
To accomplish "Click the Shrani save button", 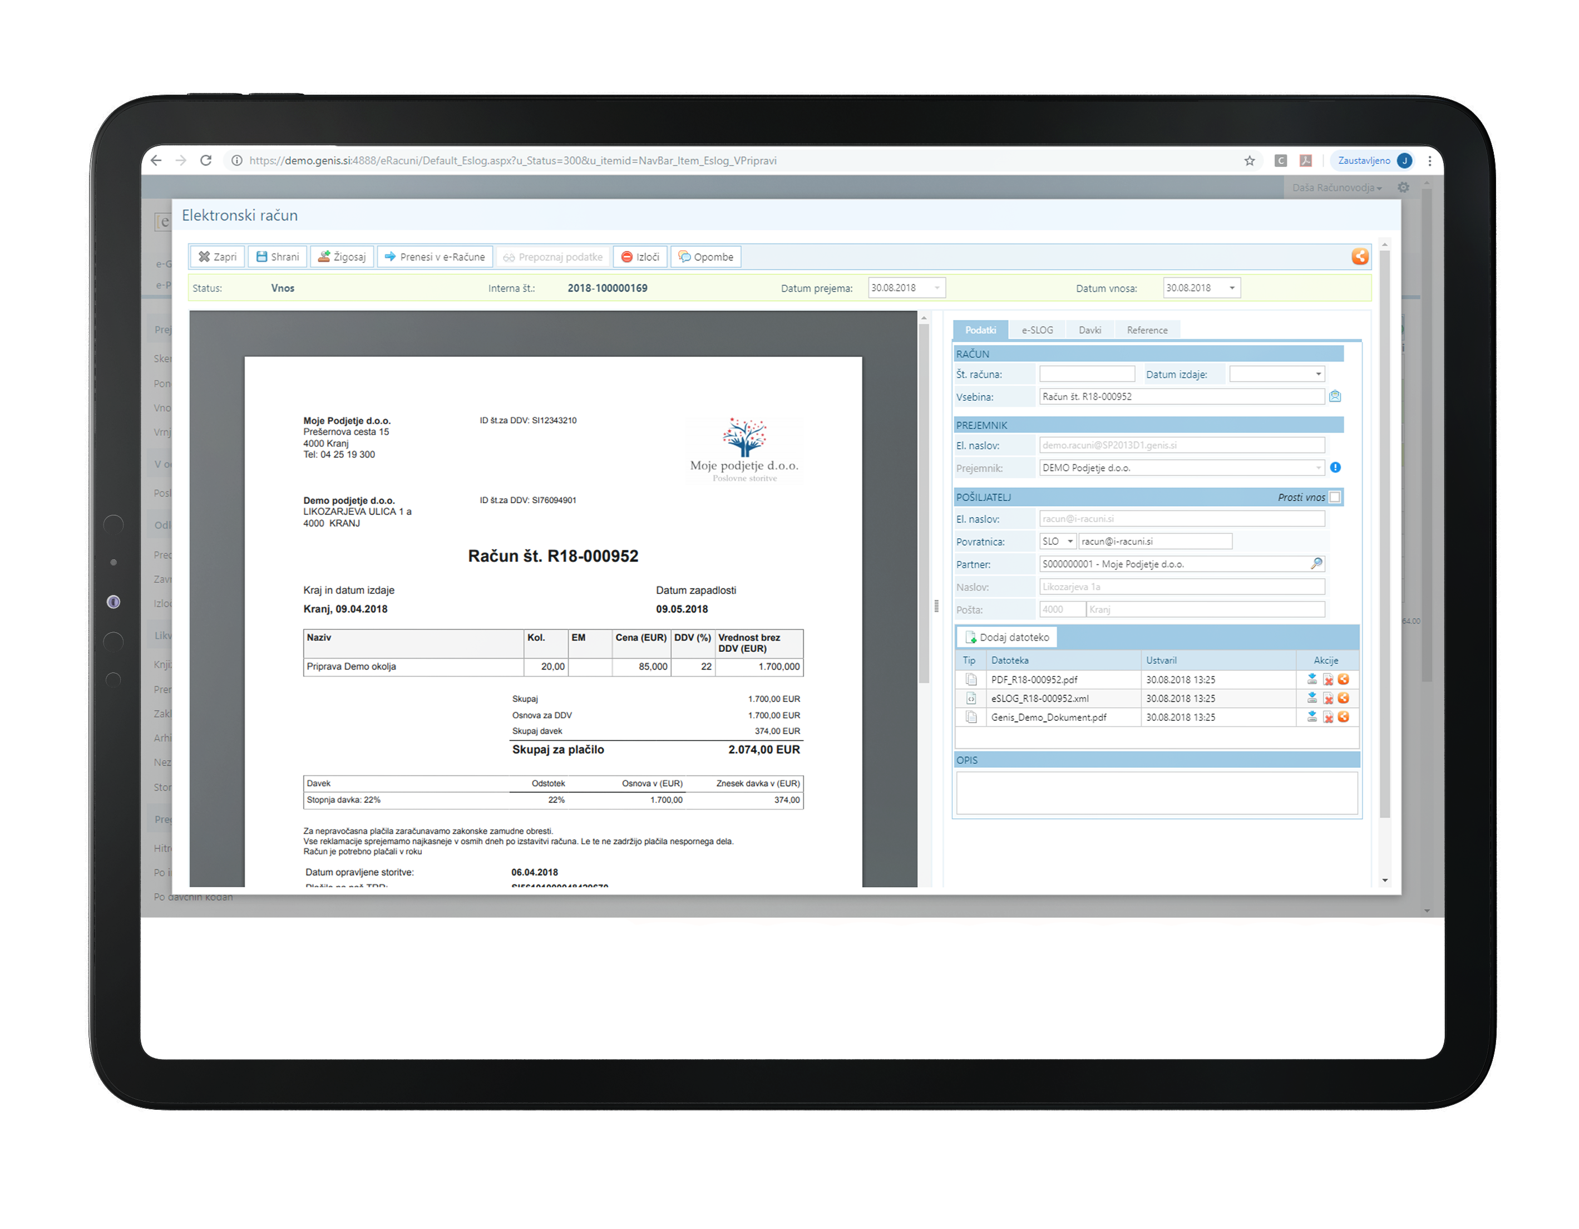I will pyautogui.click(x=278, y=257).
